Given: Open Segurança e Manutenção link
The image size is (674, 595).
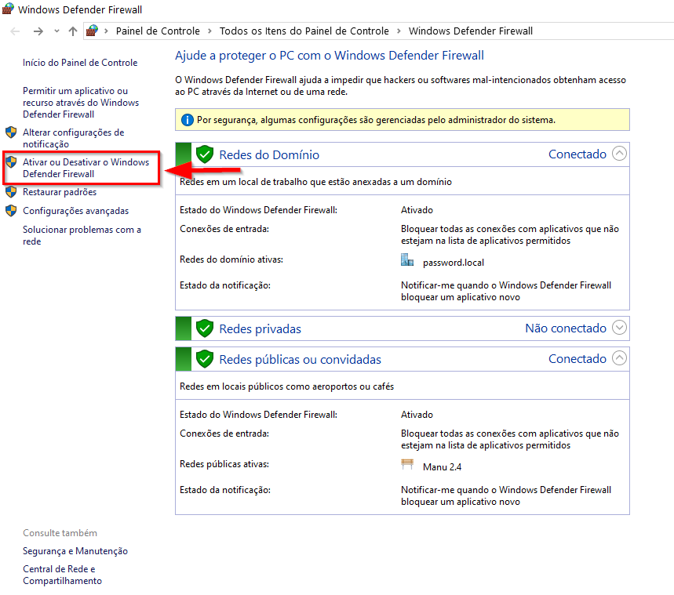Looking at the screenshot, I should [x=75, y=551].
